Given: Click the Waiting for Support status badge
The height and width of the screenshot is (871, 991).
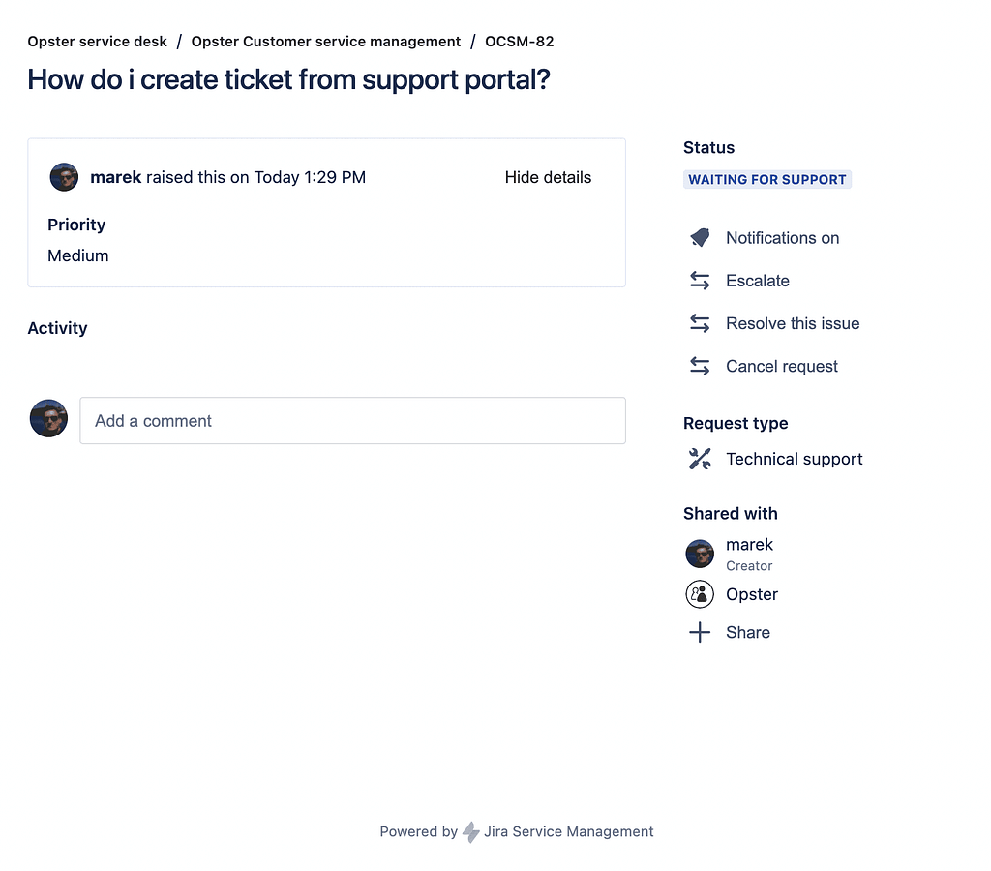Looking at the screenshot, I should pyautogui.click(x=767, y=179).
